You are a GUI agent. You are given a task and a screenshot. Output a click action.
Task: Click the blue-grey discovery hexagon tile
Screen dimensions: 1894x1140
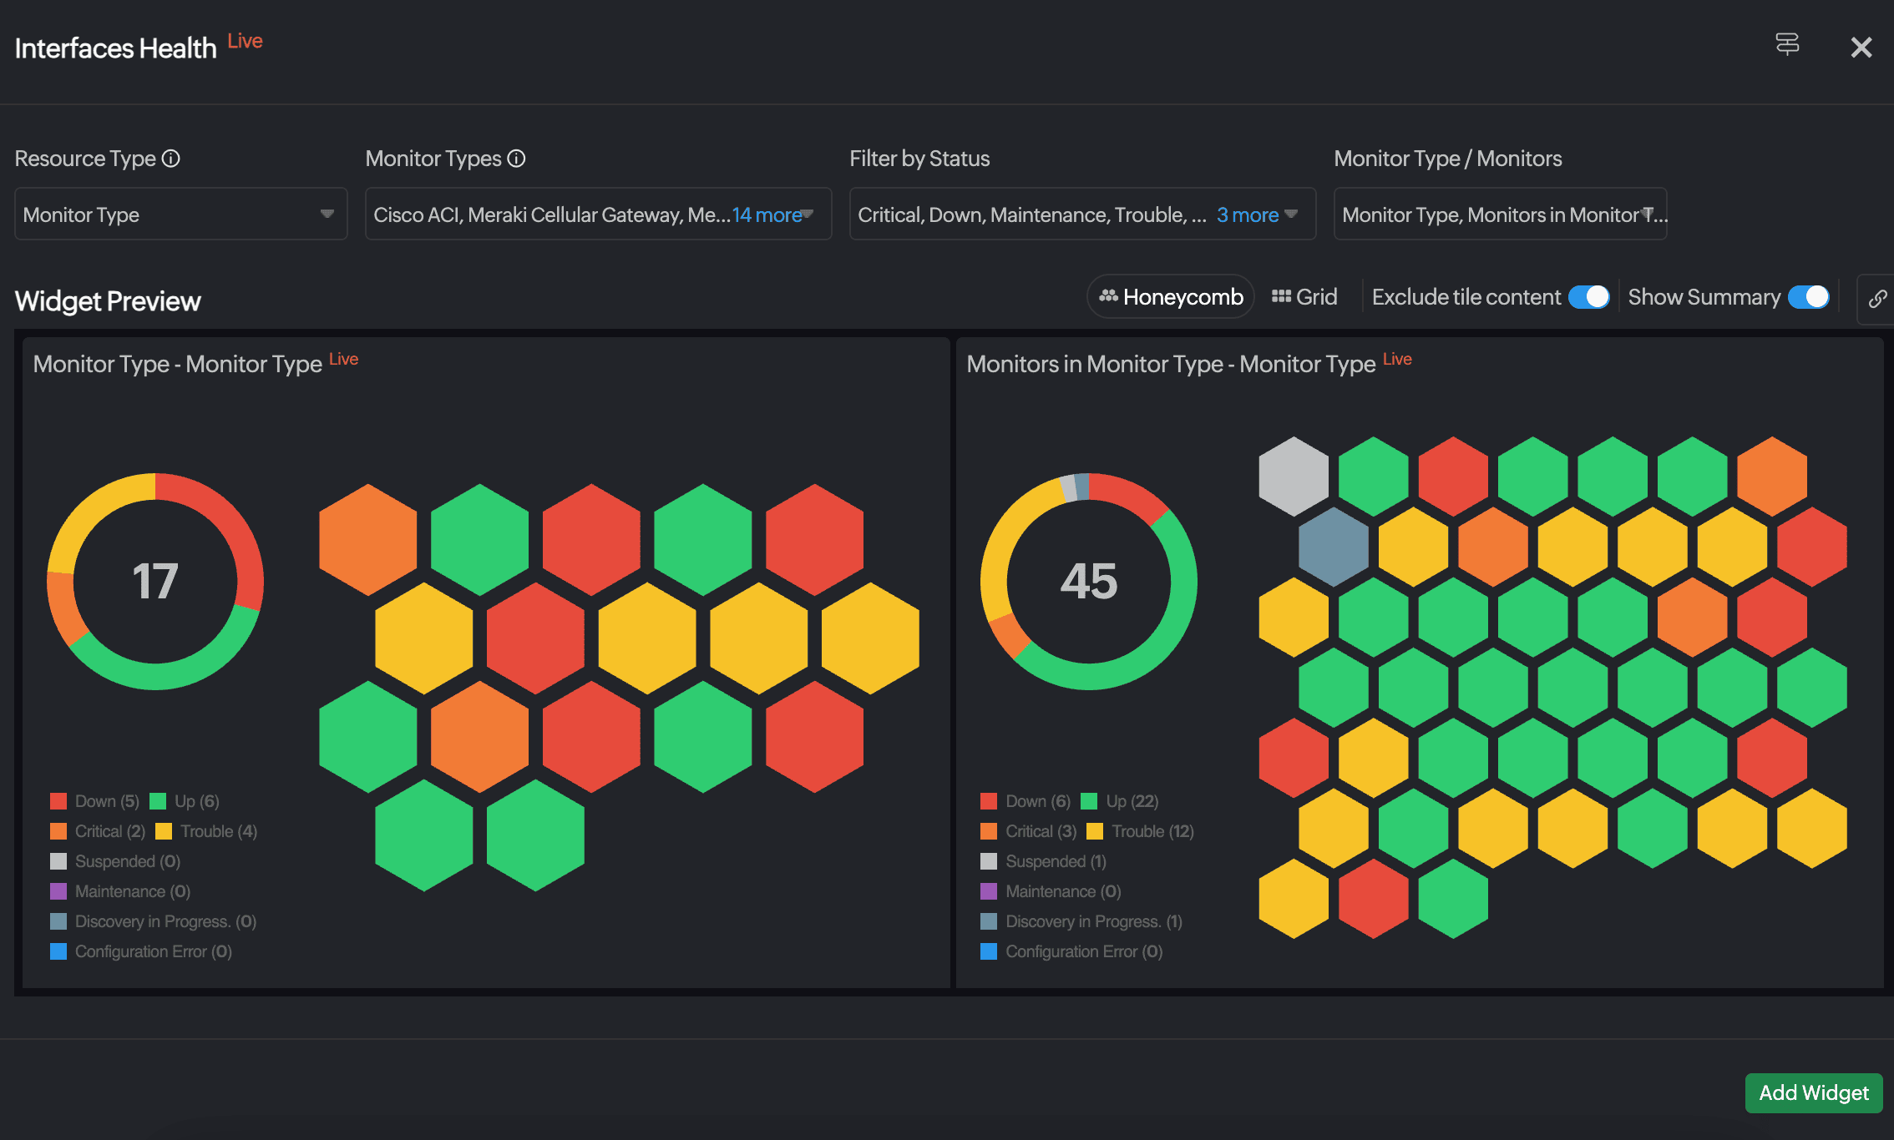coord(1333,547)
